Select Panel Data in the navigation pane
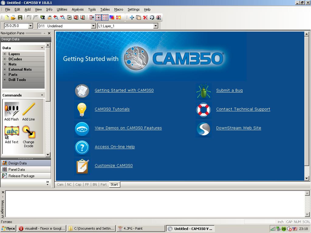Viewport: 311px width, 233px height. point(26,169)
